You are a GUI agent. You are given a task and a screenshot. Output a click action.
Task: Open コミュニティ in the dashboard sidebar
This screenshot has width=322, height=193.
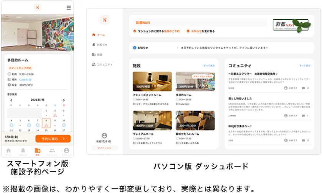pos(102,64)
